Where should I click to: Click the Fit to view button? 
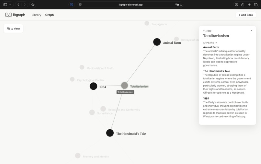pyautogui.click(x=13, y=29)
